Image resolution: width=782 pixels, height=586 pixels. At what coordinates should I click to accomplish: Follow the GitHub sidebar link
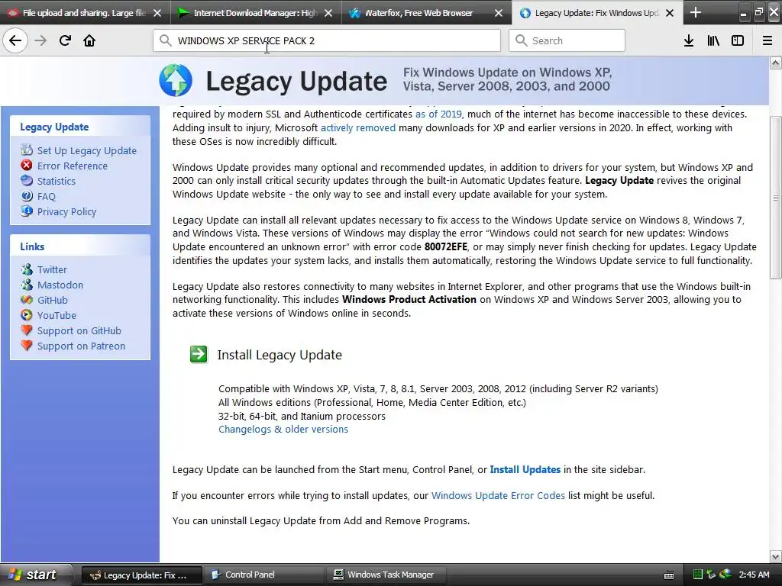[53, 300]
